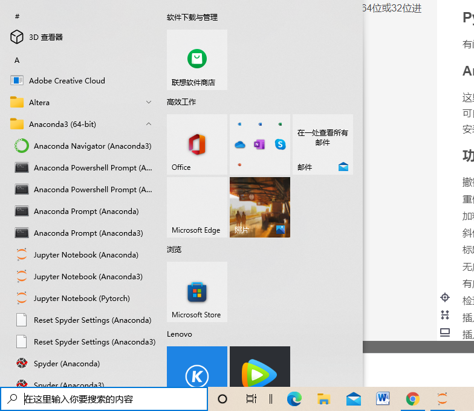Switch to Word on taskbar
Screen dimensions: 474x411
tap(383, 399)
